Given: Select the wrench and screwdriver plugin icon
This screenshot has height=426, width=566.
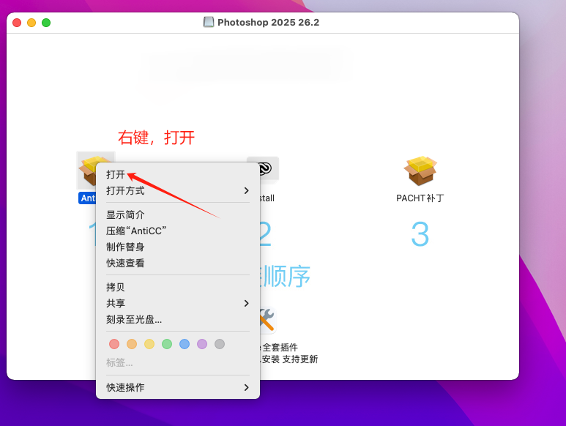Looking at the screenshot, I should [267, 320].
